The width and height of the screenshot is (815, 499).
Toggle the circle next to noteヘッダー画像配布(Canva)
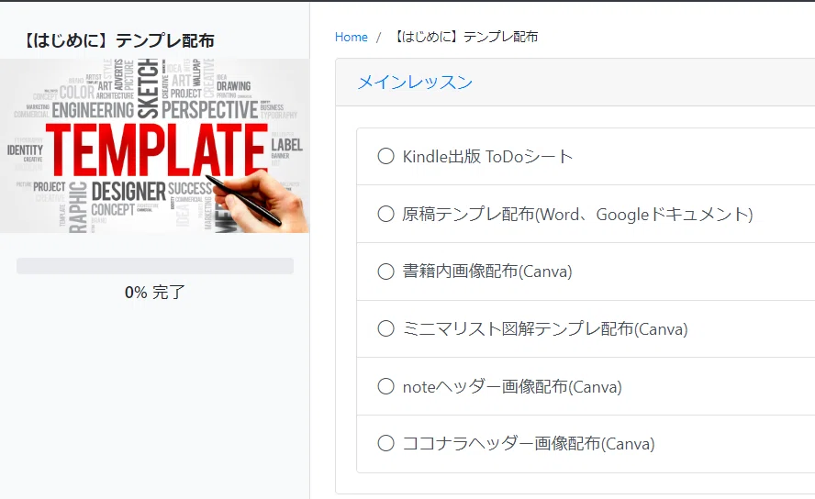385,386
